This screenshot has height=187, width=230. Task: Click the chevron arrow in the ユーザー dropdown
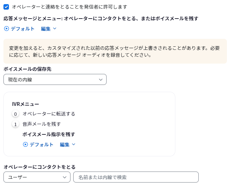(x=65, y=177)
